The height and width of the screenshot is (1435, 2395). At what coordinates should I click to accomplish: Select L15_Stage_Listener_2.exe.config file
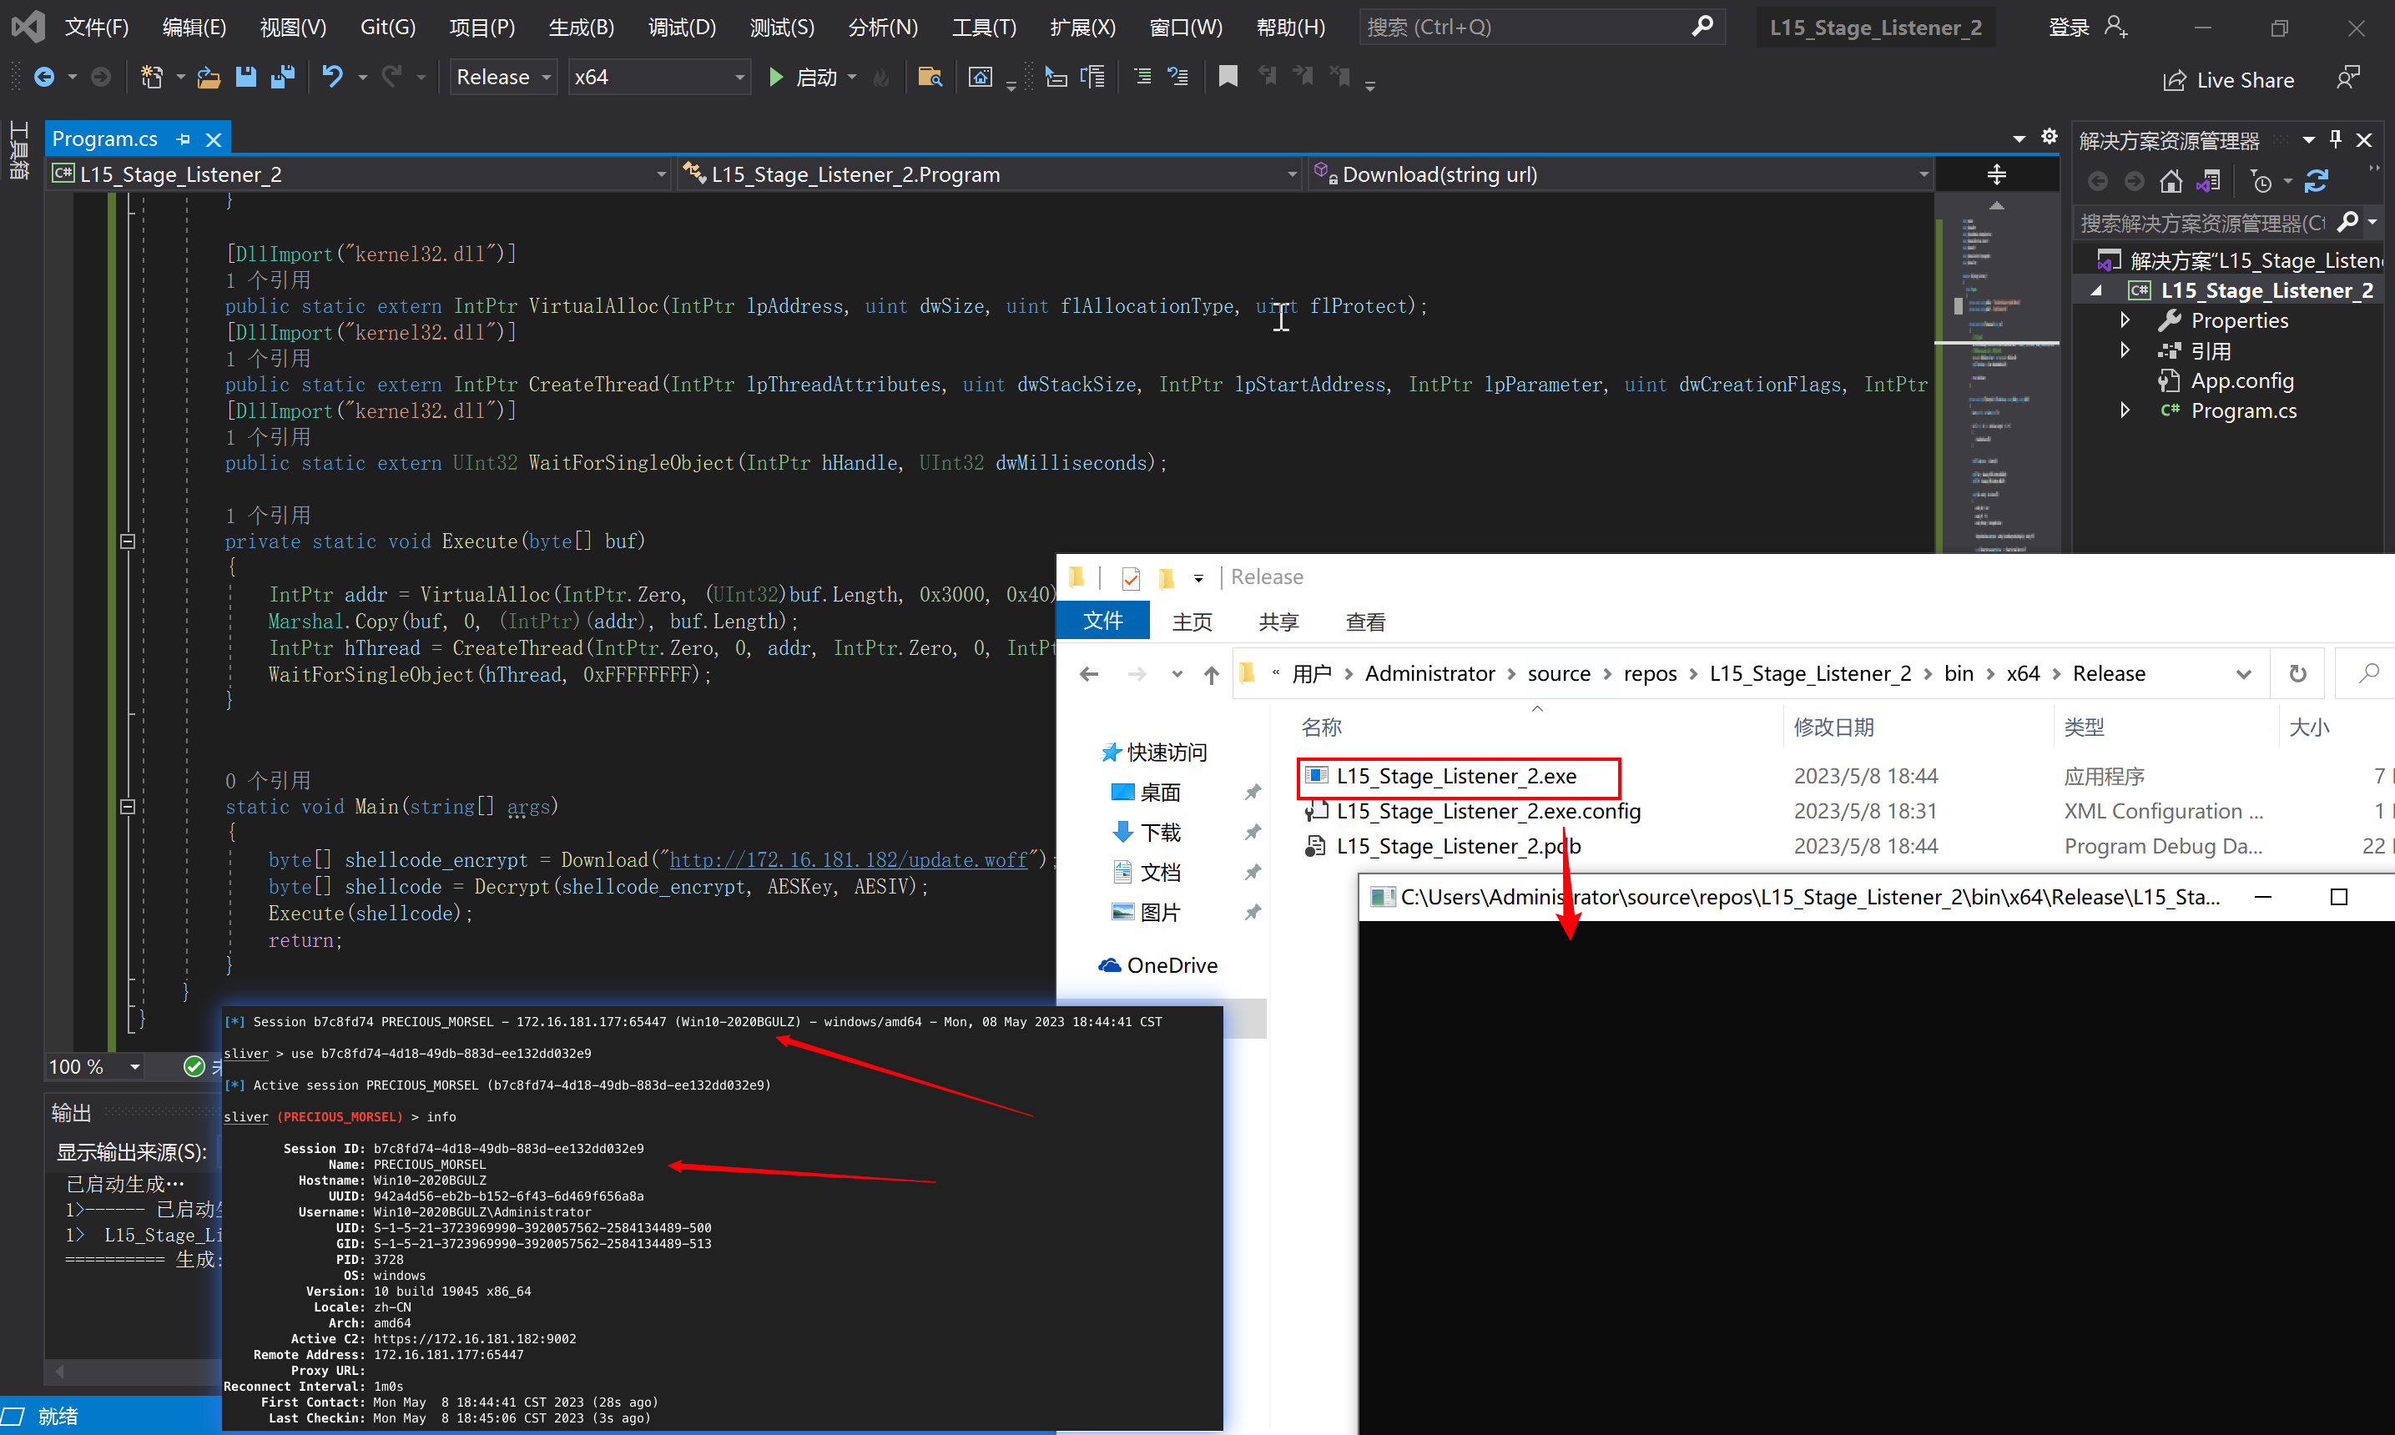(1488, 811)
